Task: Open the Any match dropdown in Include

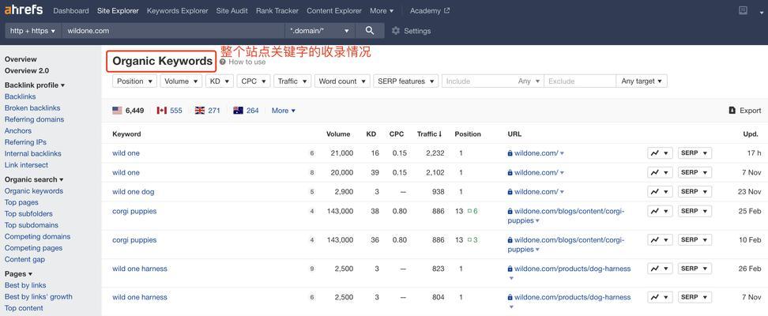Action: (x=529, y=81)
